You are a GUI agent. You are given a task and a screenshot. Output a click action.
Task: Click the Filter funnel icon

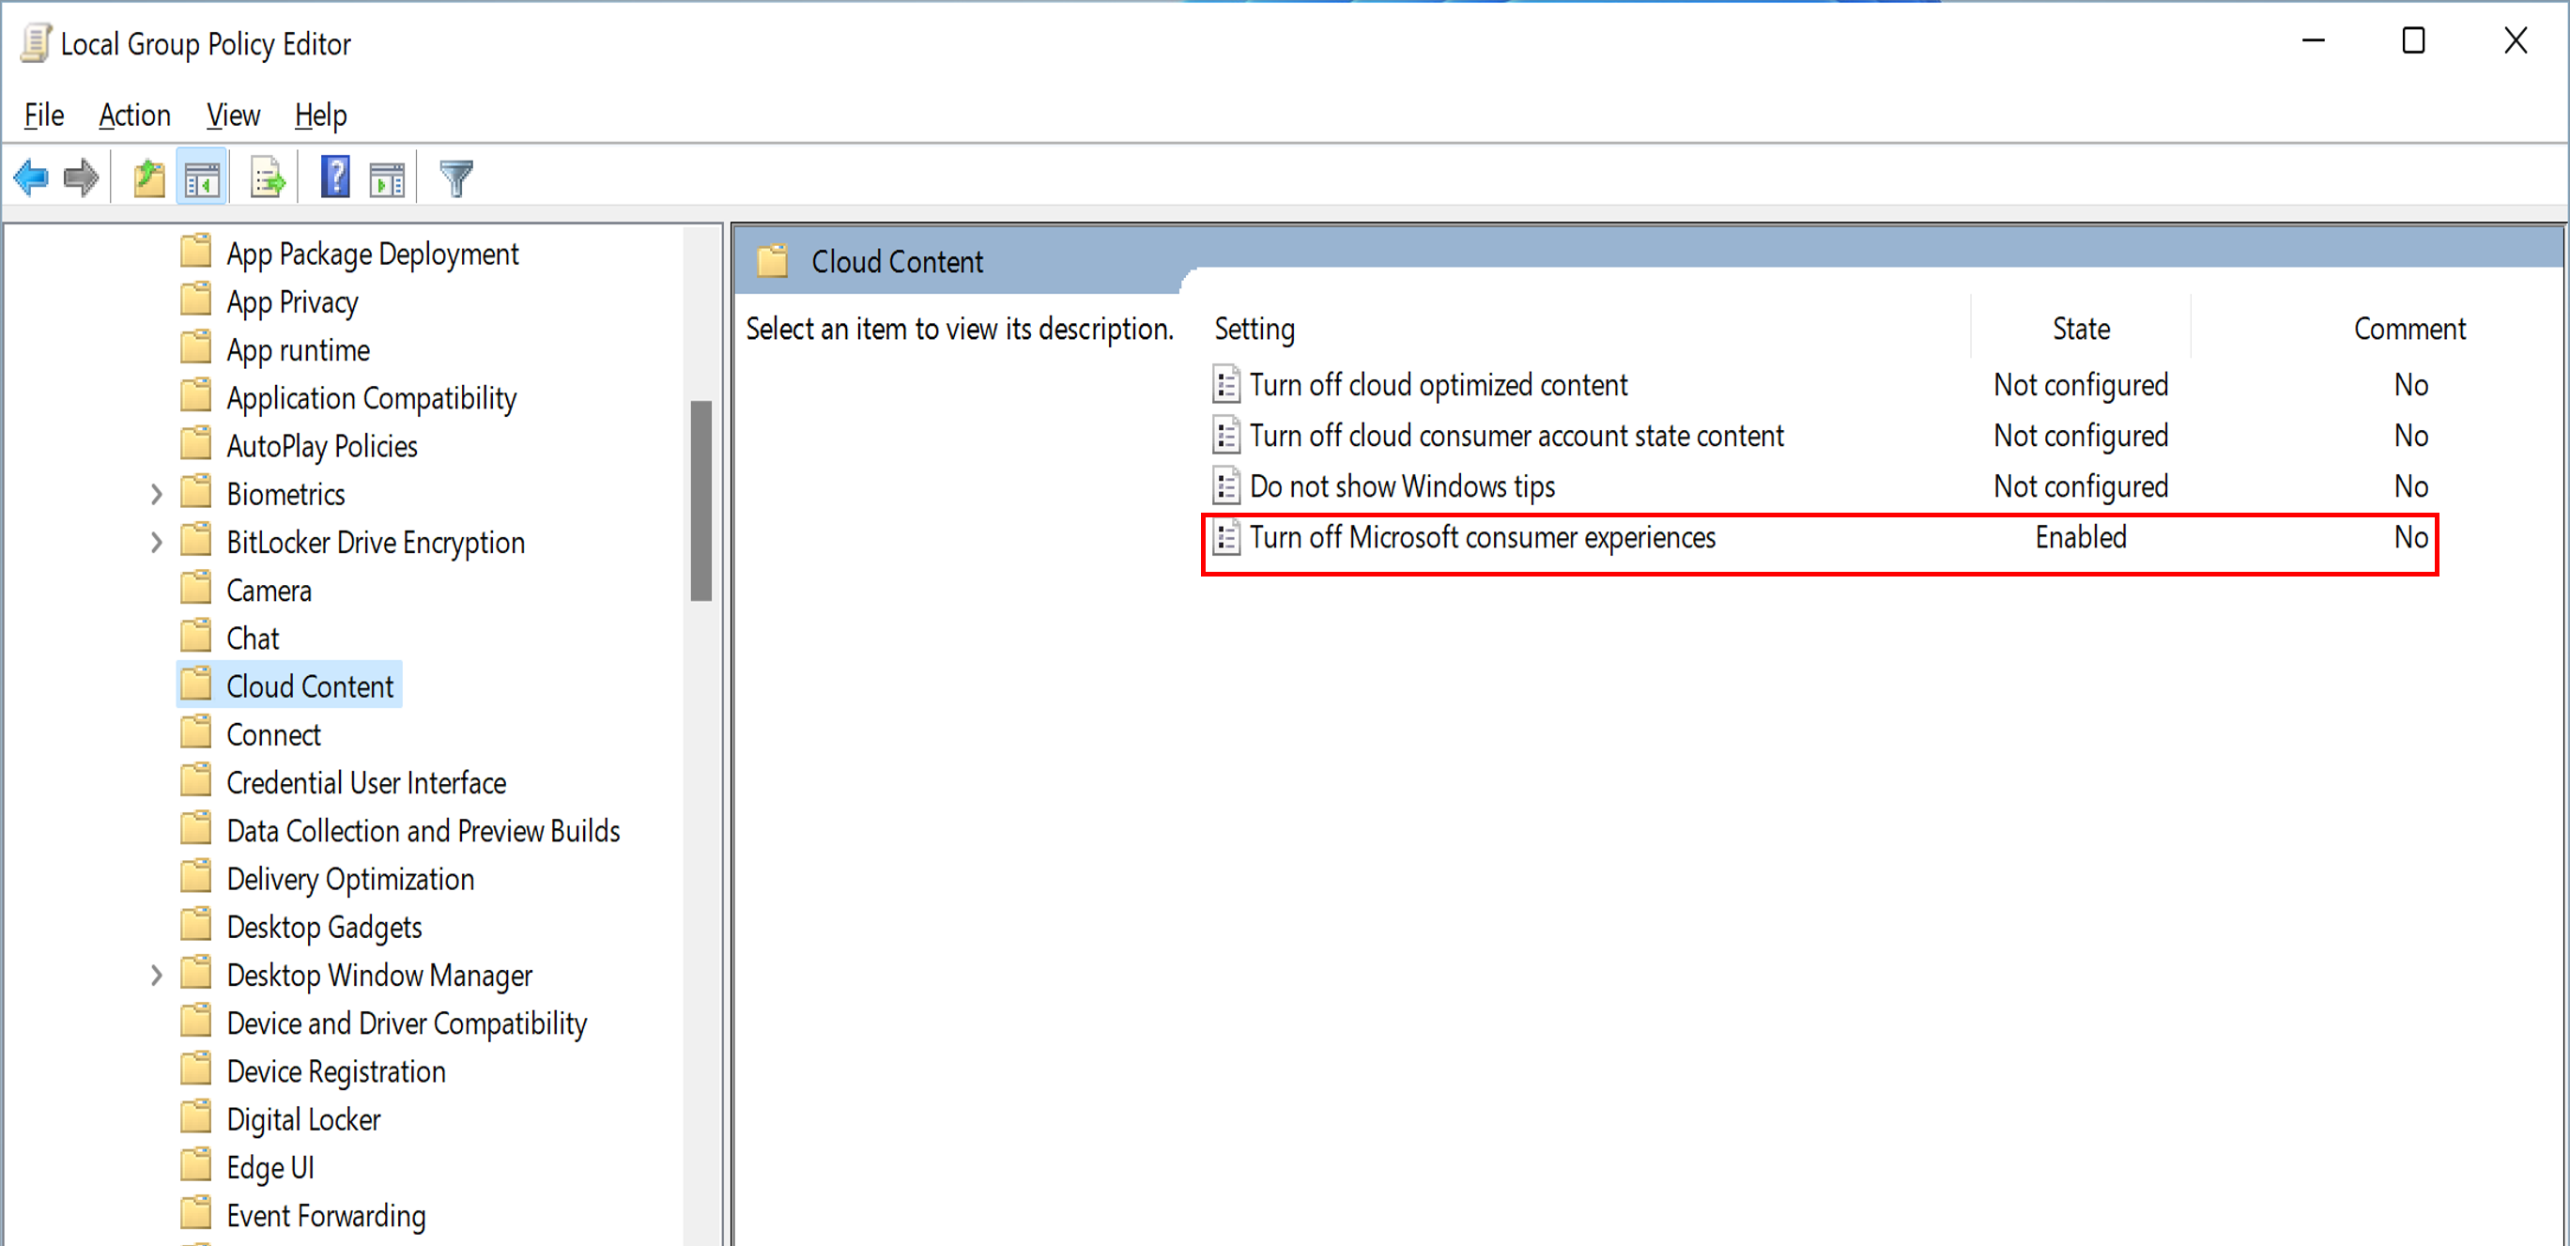pos(456,178)
